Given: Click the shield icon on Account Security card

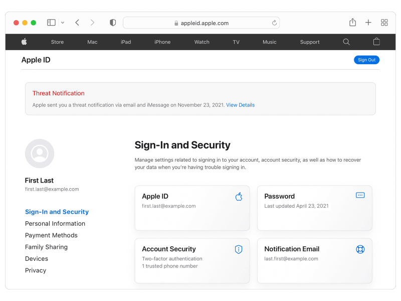Looking at the screenshot, I should point(239,249).
